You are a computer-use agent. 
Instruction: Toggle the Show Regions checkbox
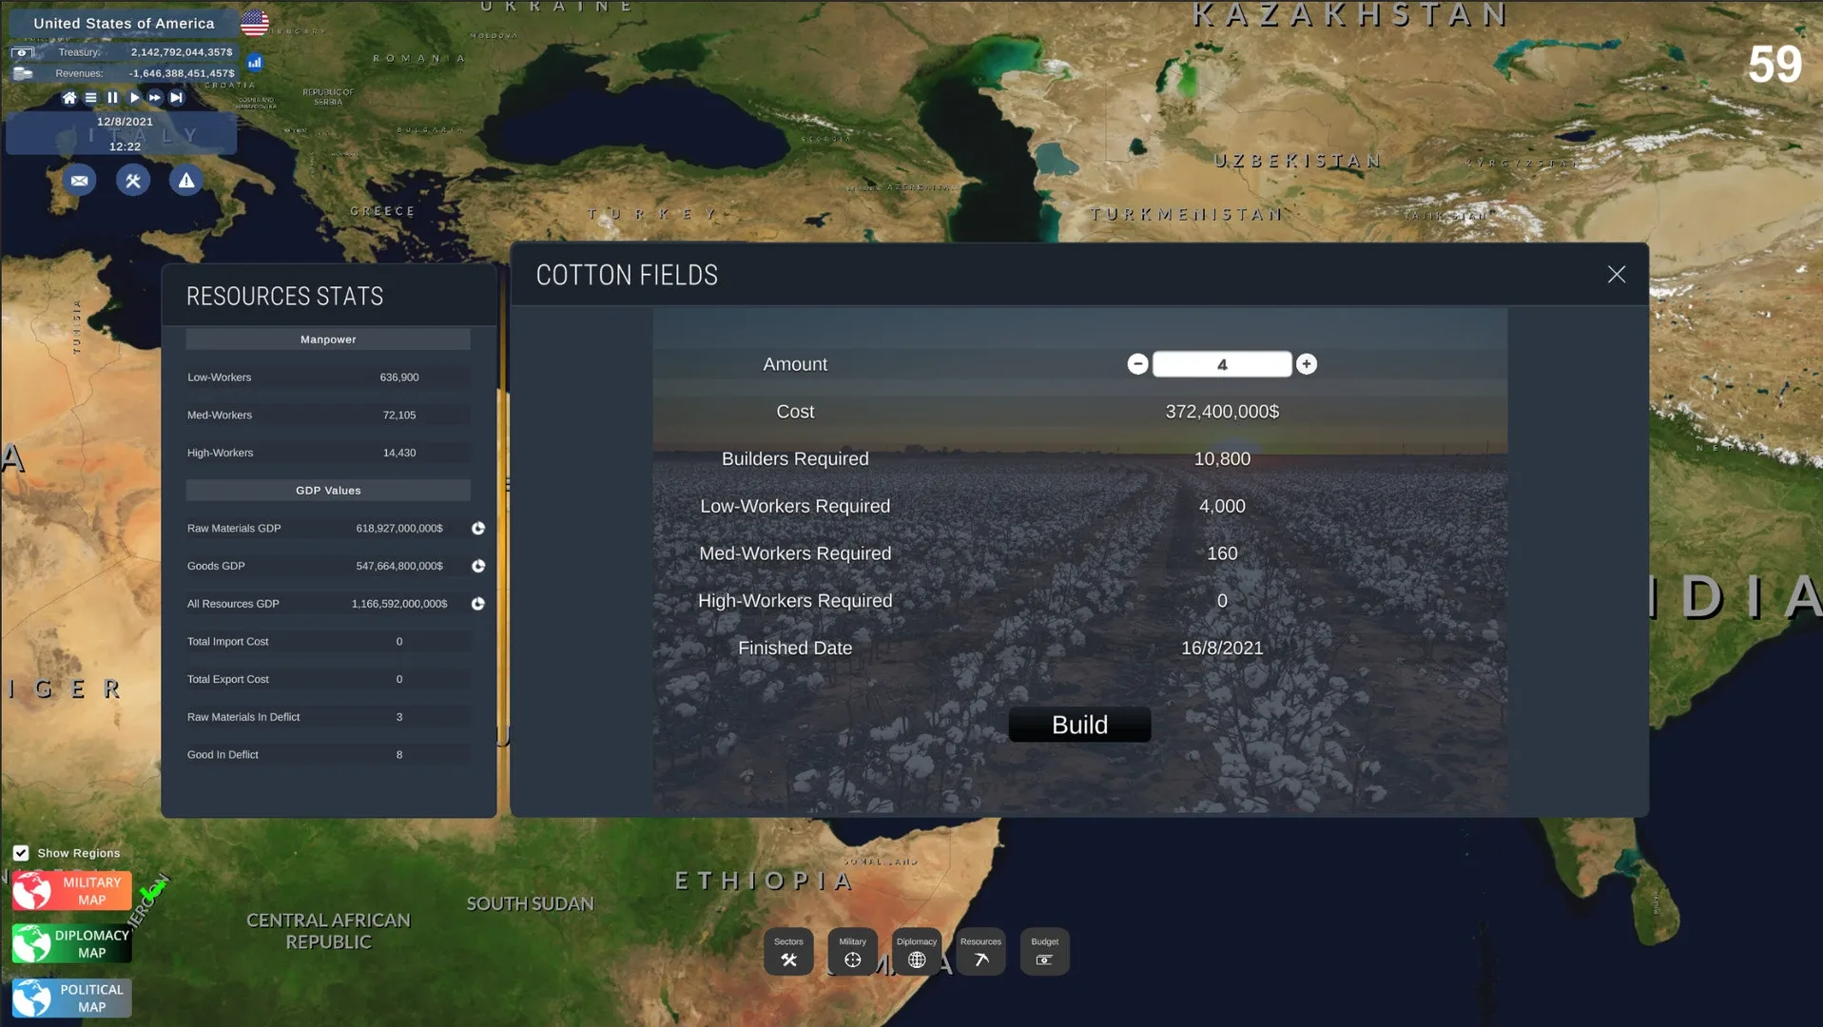21,853
